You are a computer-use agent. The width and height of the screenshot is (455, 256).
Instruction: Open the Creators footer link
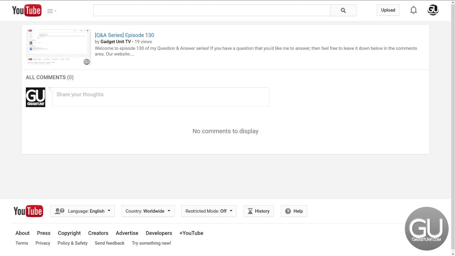[98, 233]
